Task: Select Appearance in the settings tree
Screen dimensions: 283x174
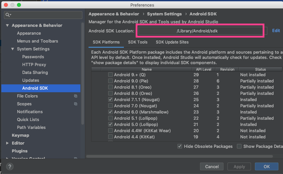Action: coord(29,33)
